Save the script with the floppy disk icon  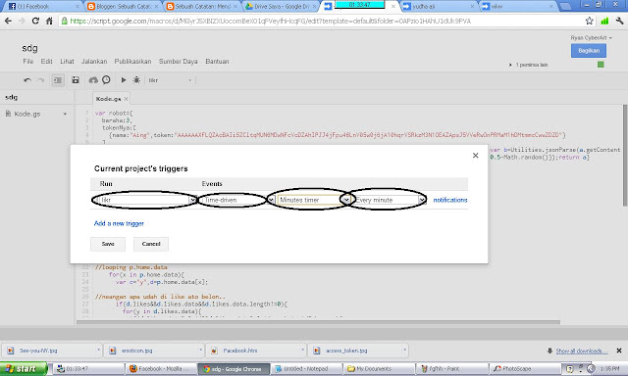(76, 80)
